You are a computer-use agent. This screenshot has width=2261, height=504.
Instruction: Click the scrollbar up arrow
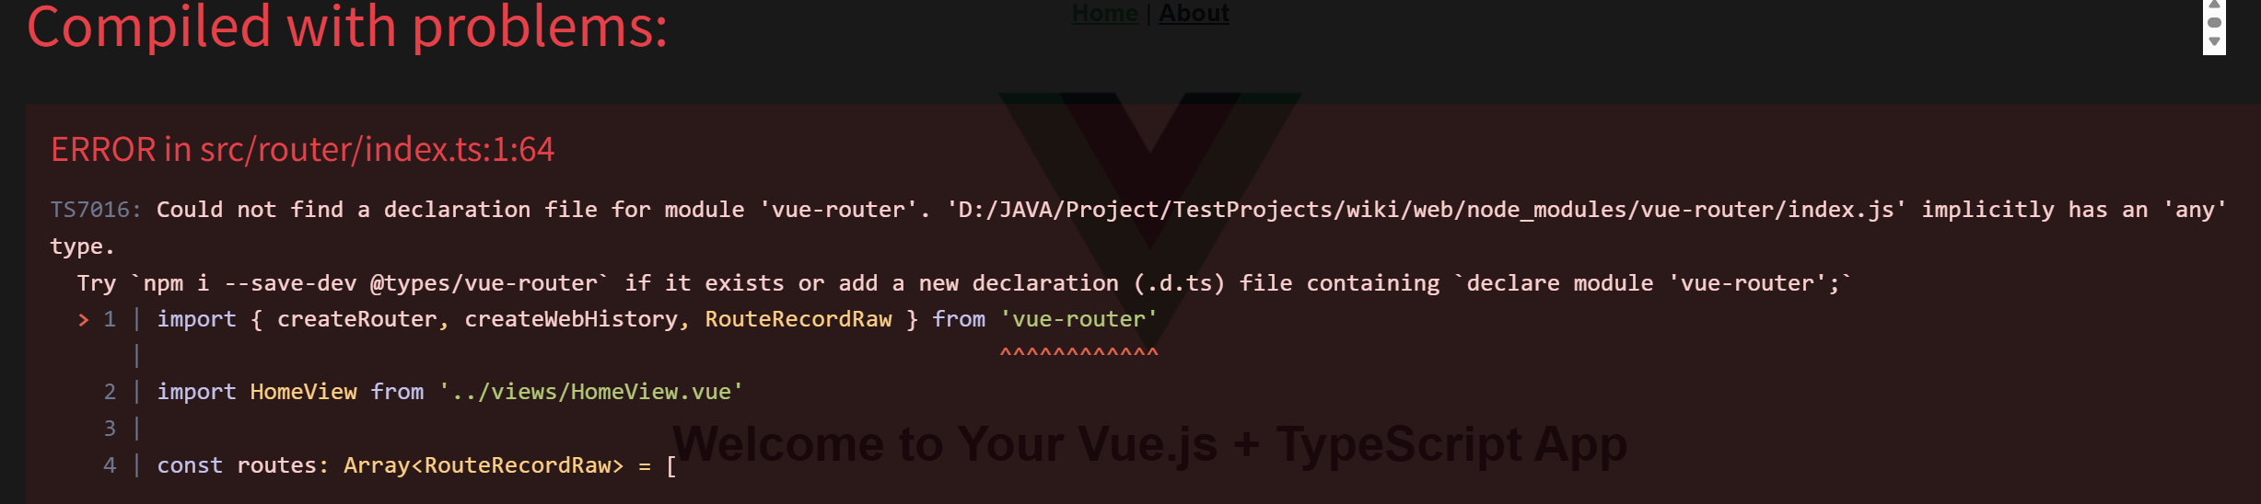coord(2214,5)
